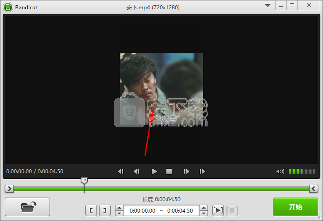
Task: Step forward one frame
Action: pos(186,171)
